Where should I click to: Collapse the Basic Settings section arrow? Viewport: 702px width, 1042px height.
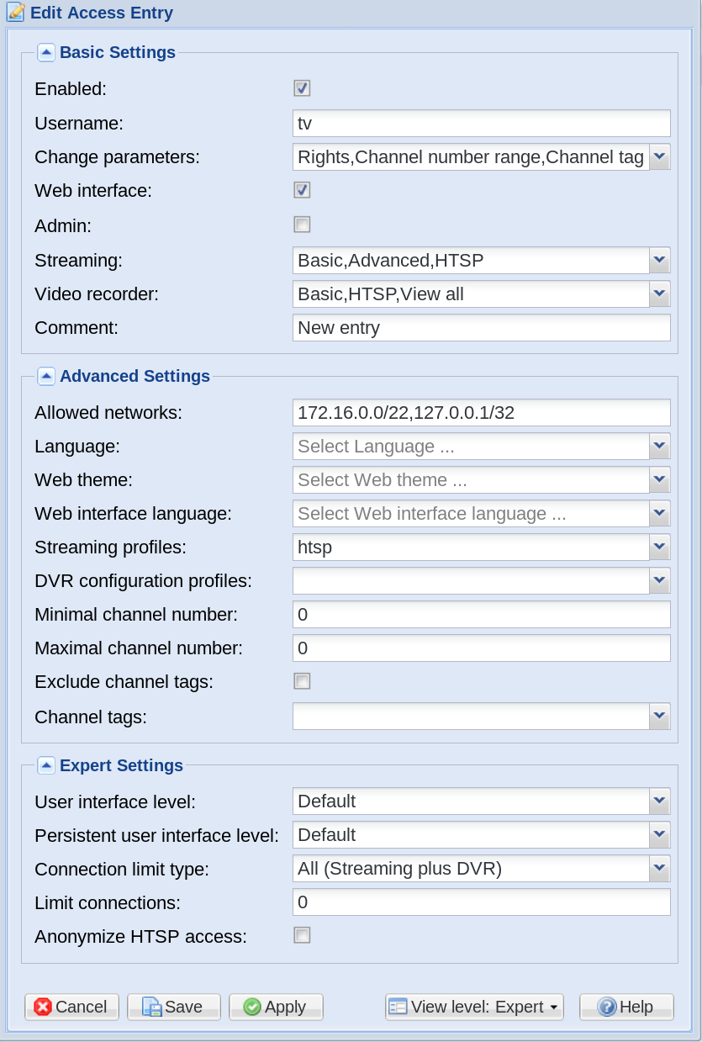coord(46,52)
